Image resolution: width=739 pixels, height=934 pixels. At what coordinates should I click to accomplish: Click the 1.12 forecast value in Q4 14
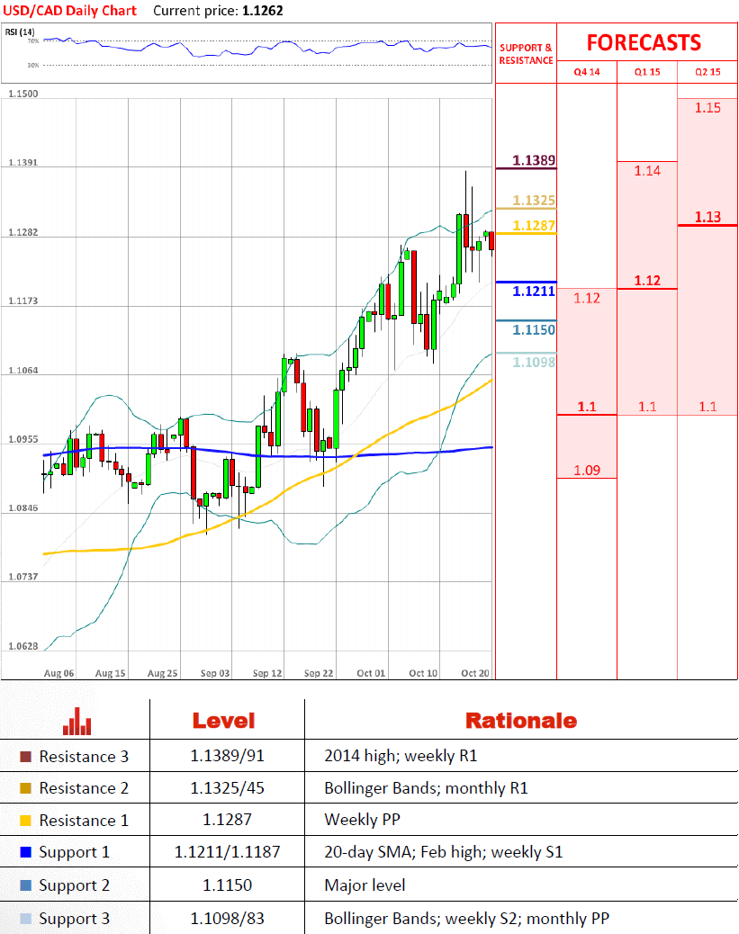[587, 298]
